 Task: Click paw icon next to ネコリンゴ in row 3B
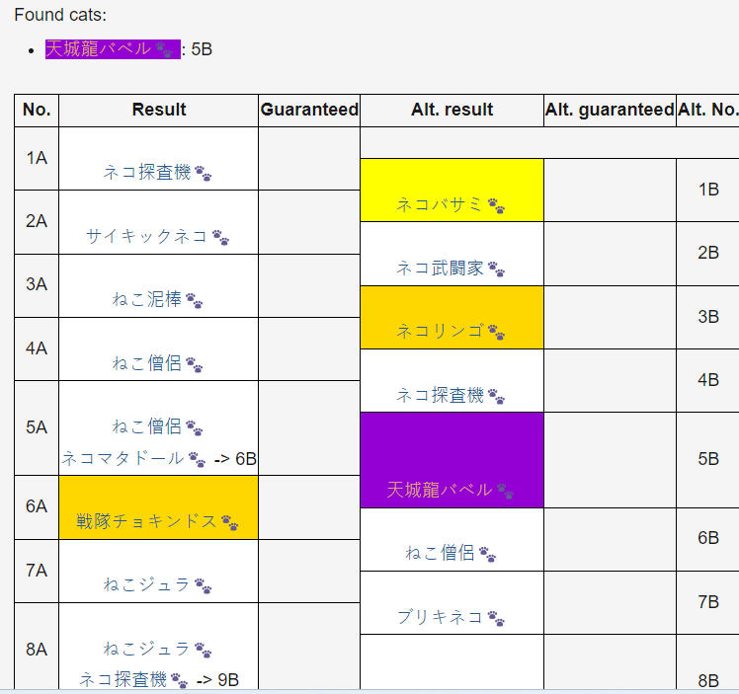tap(496, 332)
